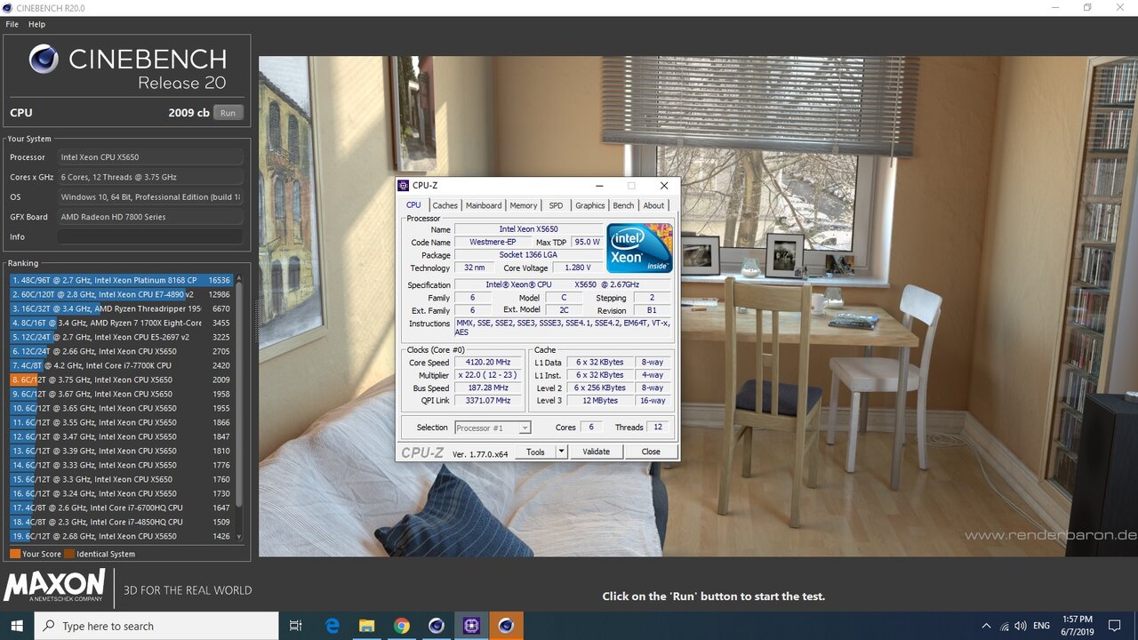Click the Core Speed value 4120.20 MHz
This screenshot has height=640, width=1138.
coord(488,363)
